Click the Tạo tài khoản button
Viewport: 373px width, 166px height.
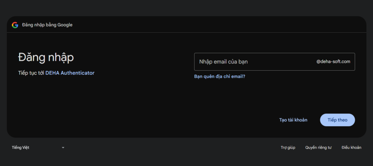(293, 120)
